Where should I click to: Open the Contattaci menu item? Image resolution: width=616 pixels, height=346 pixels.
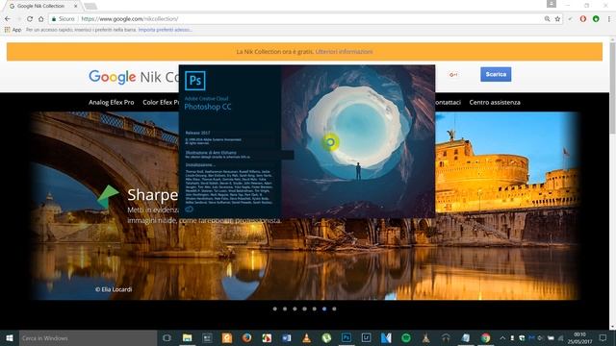click(448, 103)
